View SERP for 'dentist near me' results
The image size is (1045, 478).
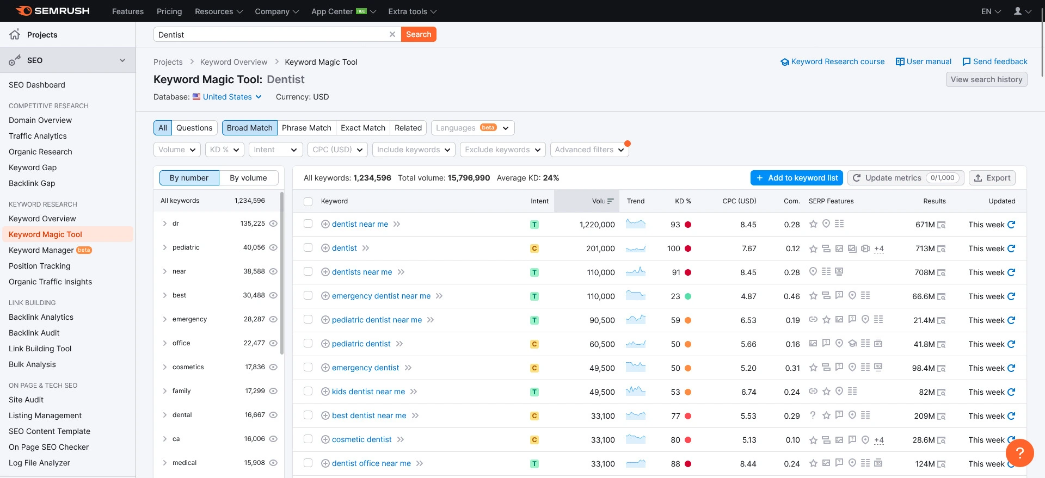tap(942, 225)
